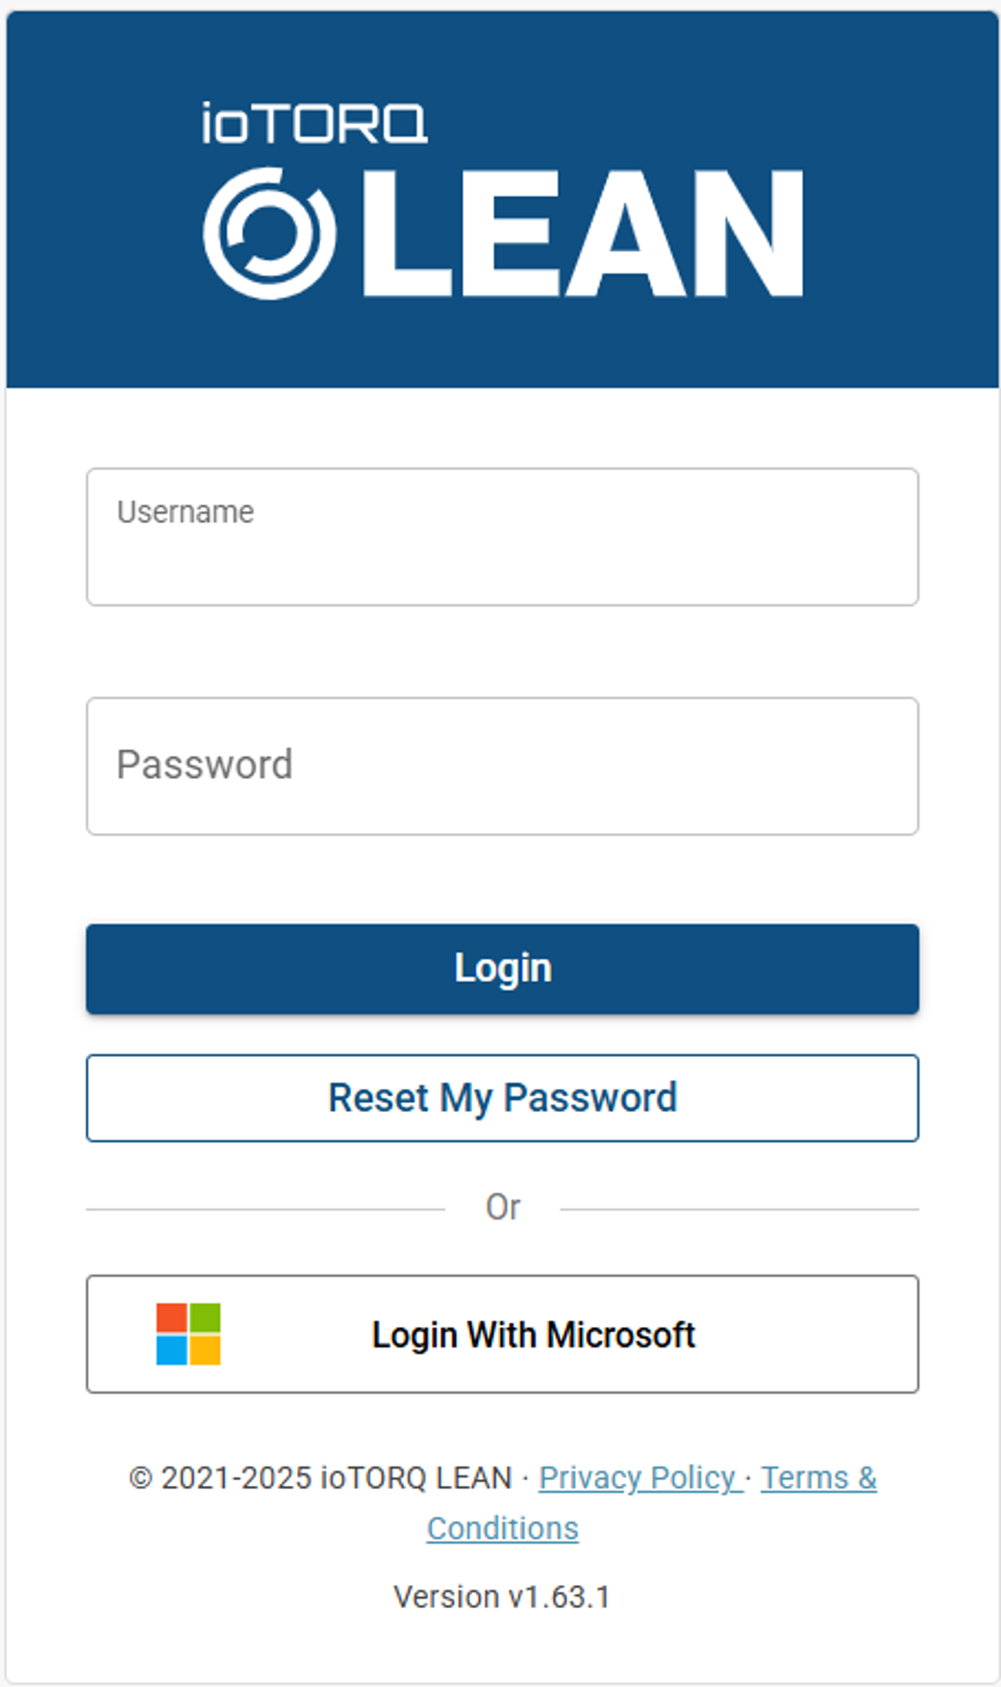Screen dimensions: 1001x1687
Task: Click the Or divider label
Action: tap(503, 1207)
